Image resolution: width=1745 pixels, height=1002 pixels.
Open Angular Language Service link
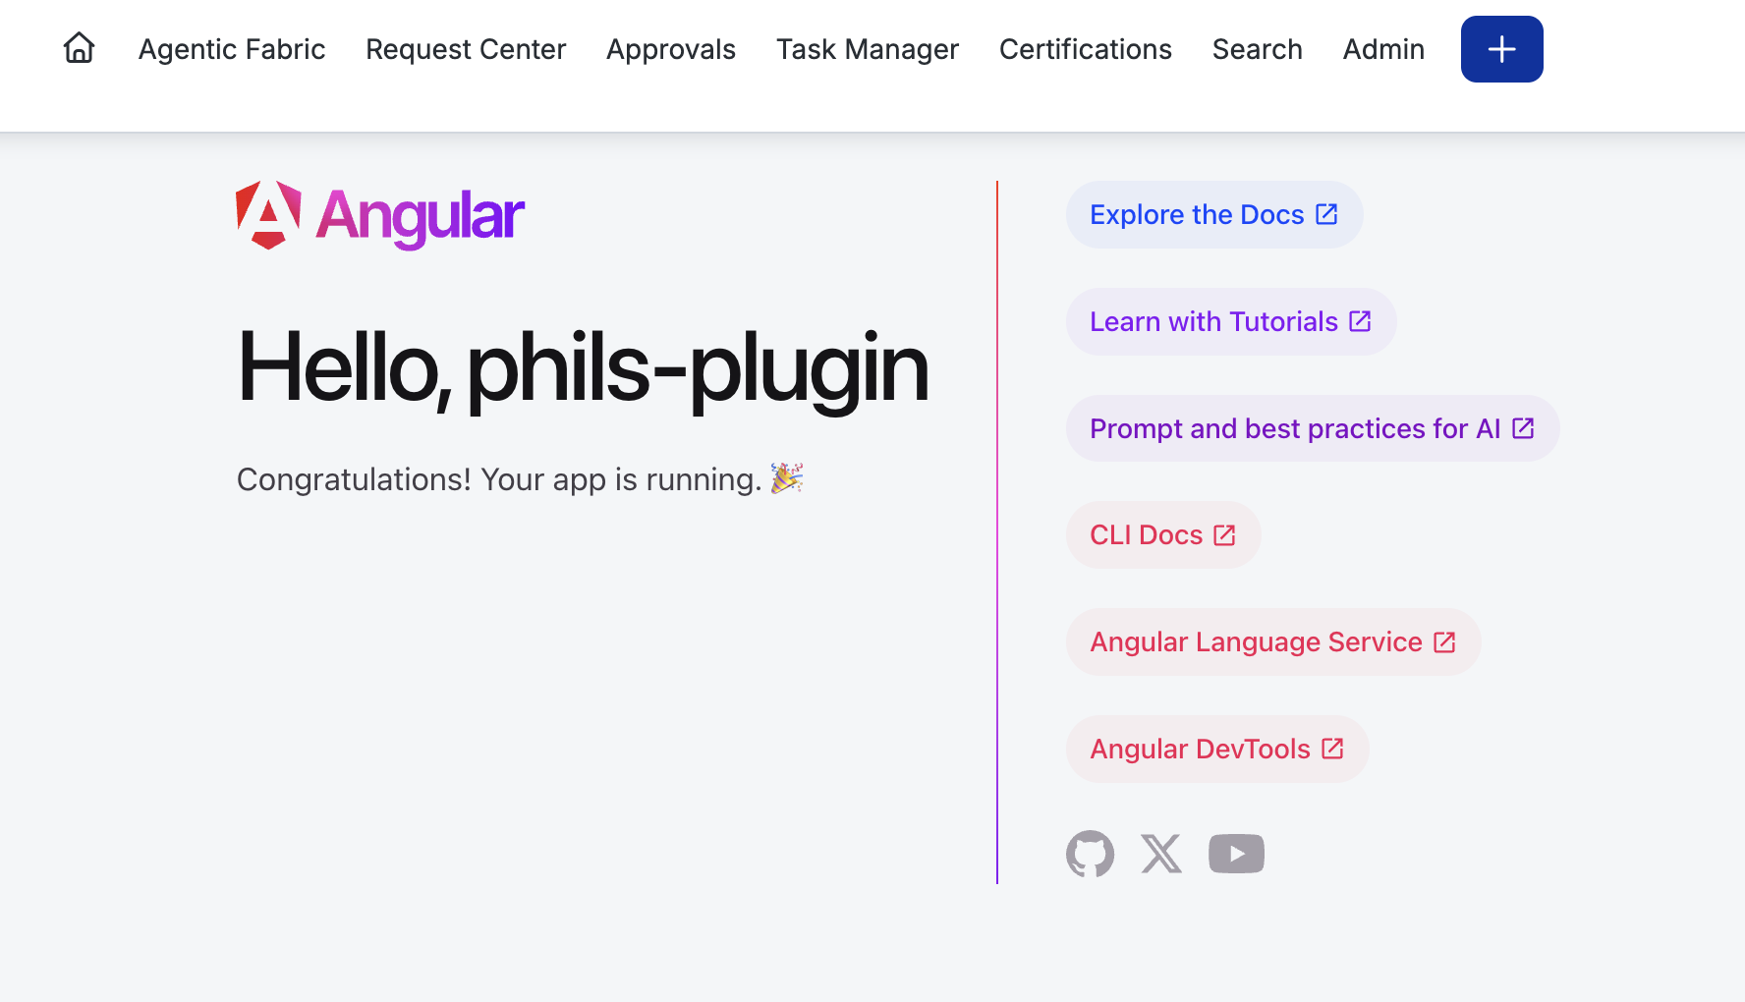point(1273,642)
